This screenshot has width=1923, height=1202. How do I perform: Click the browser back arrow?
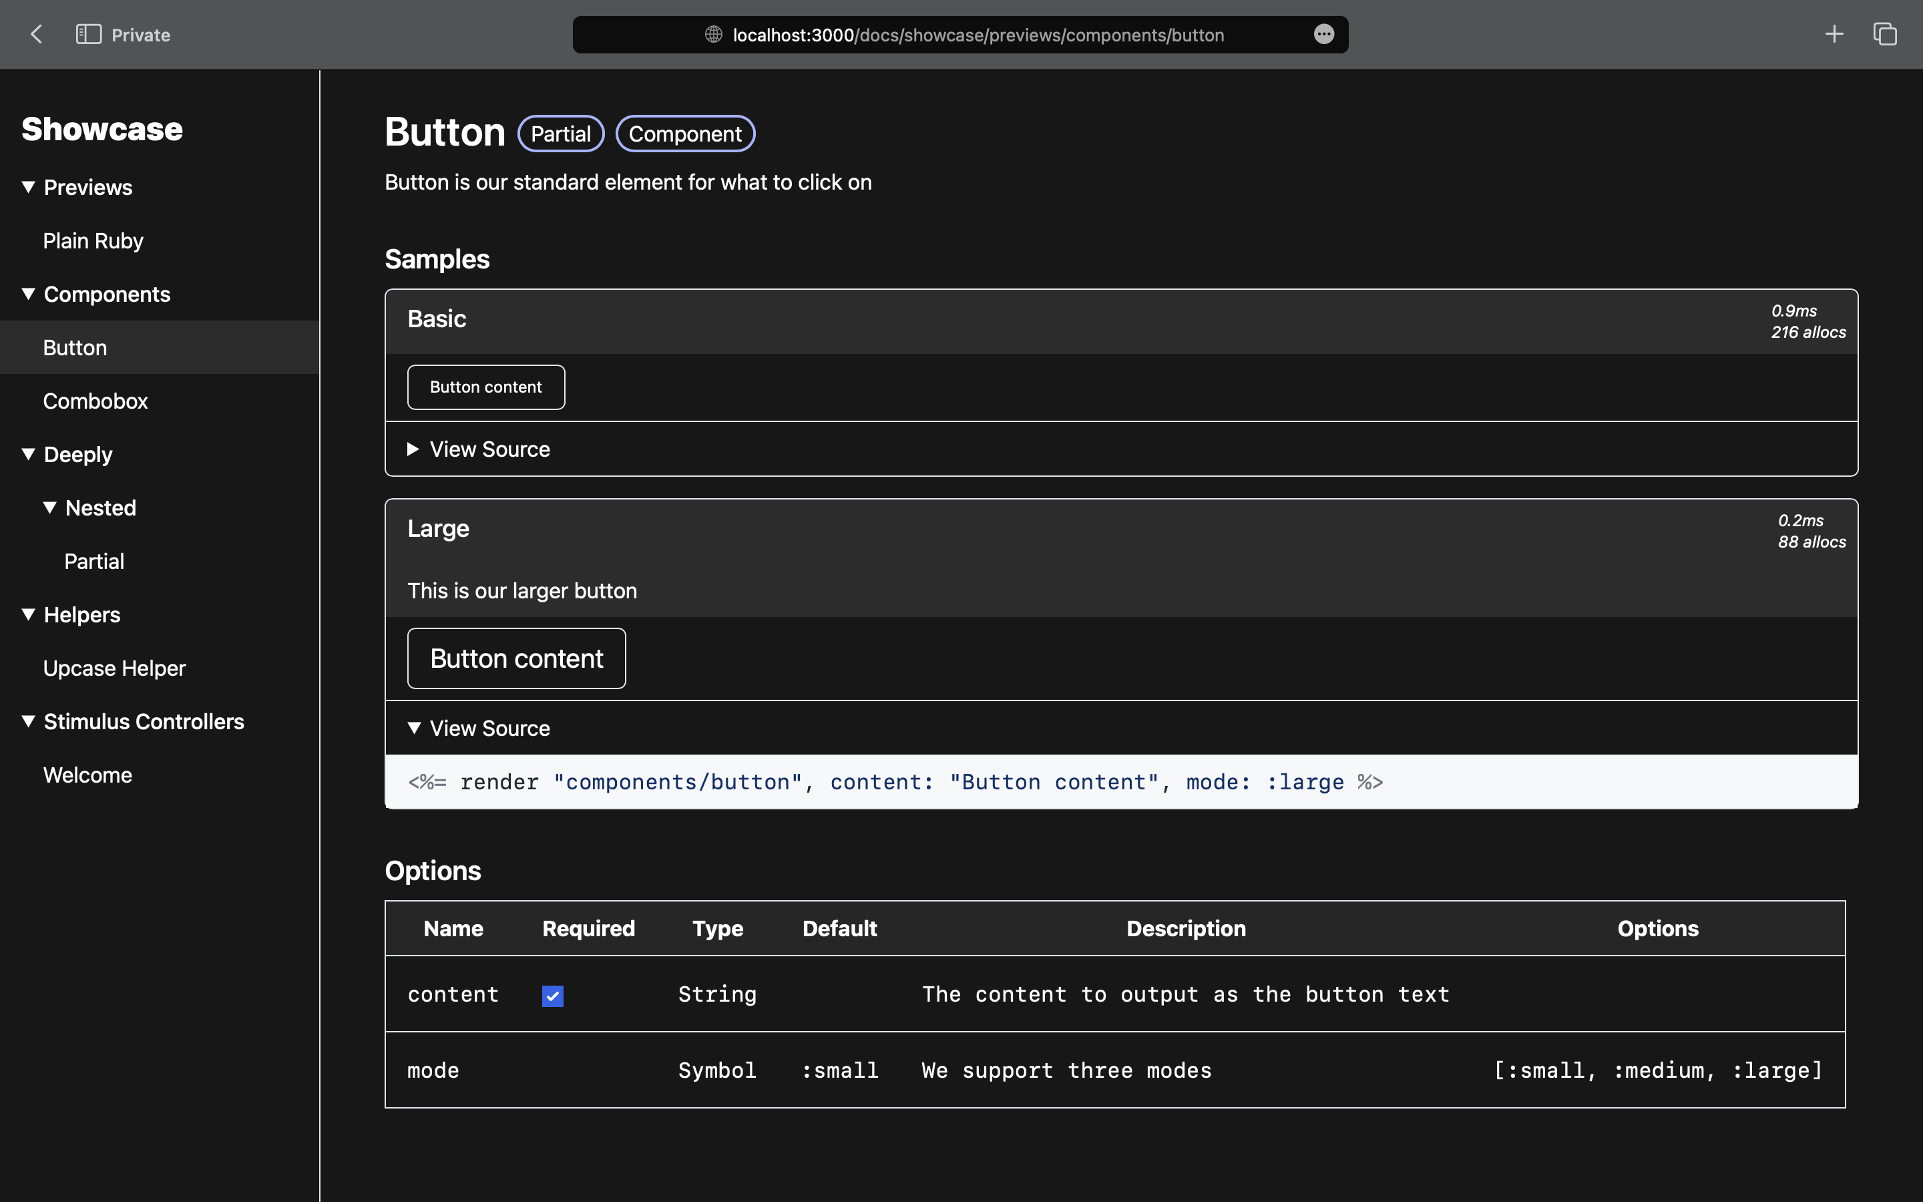pyautogui.click(x=36, y=34)
